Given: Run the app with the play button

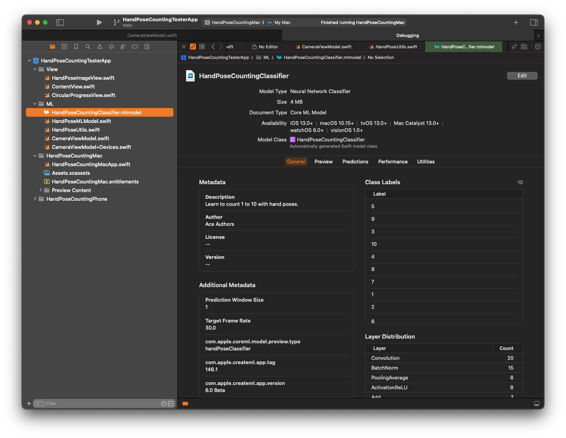Looking at the screenshot, I should [x=99, y=22].
